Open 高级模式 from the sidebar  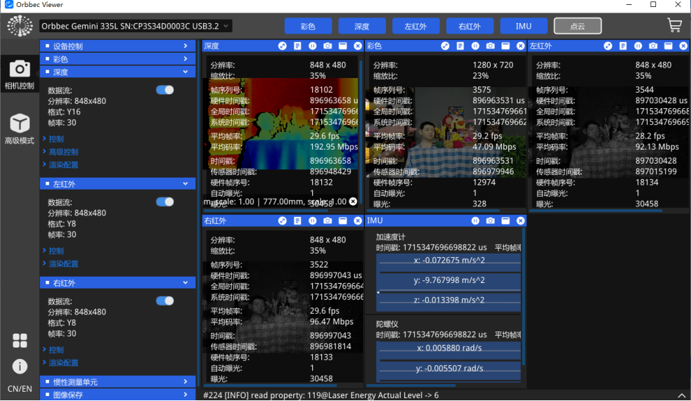(20, 130)
